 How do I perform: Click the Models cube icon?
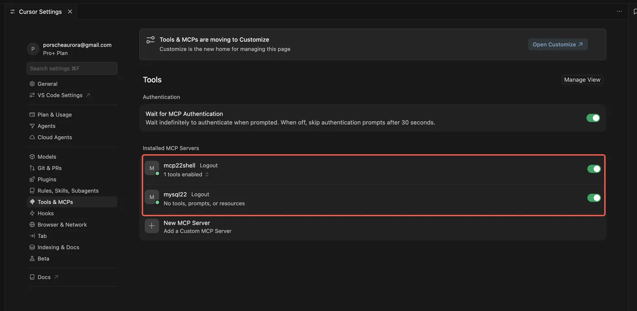coord(32,157)
